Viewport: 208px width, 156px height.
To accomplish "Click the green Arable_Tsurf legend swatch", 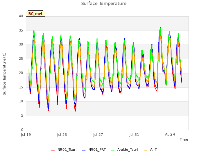I will tap(113, 150).
